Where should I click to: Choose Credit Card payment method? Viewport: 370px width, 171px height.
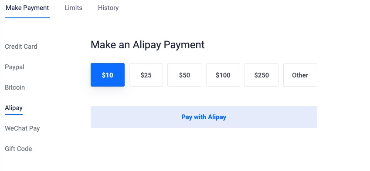(21, 47)
